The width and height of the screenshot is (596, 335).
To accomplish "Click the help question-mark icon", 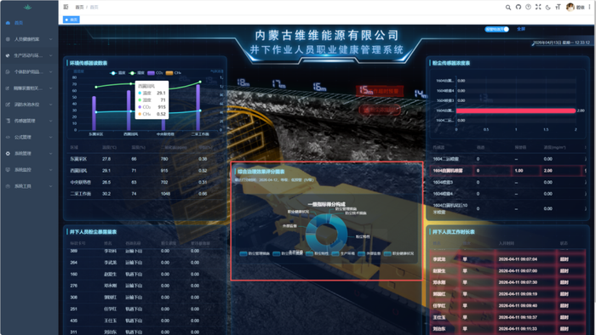I will coord(528,7).
